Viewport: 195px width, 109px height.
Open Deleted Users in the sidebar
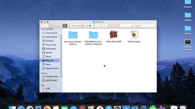(50, 68)
